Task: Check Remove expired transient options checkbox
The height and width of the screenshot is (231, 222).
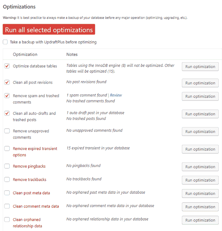Action: click(x=7, y=148)
